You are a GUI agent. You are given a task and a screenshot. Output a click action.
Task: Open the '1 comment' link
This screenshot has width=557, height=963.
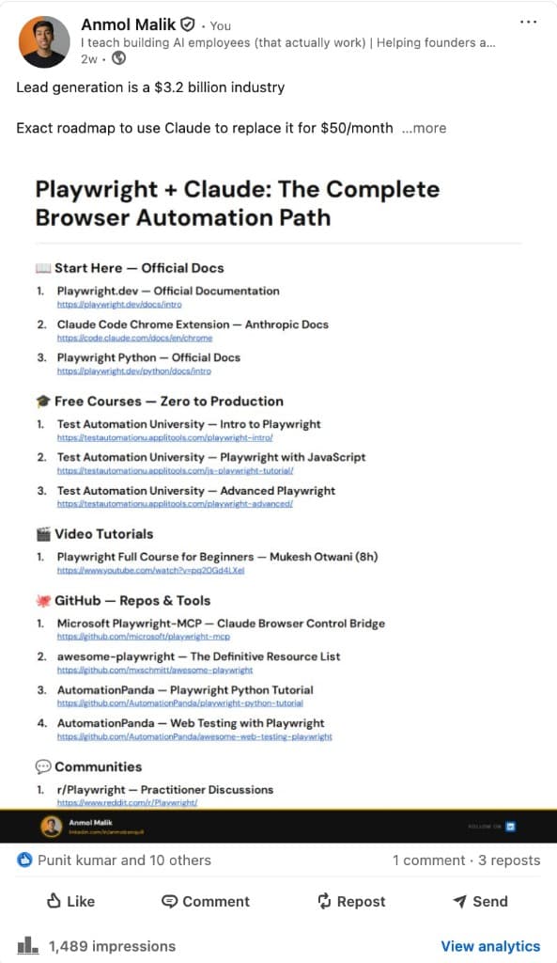[x=429, y=860]
